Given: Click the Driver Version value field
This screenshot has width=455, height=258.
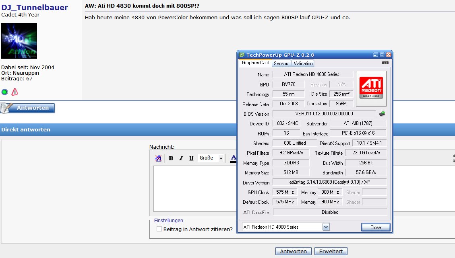Looking at the screenshot, I should click(x=330, y=182).
